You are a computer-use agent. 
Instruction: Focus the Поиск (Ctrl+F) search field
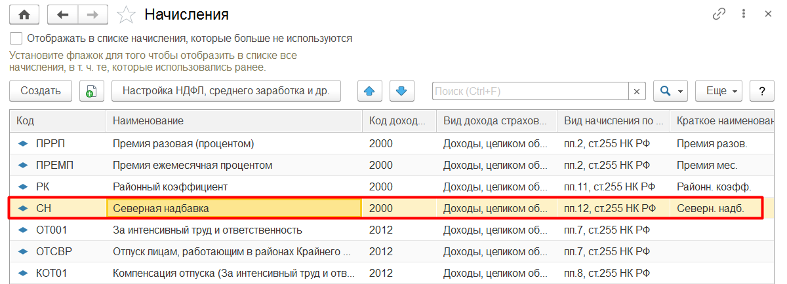coord(530,91)
